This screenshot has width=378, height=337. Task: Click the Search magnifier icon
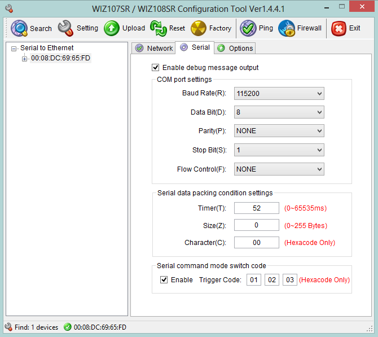tap(19, 28)
